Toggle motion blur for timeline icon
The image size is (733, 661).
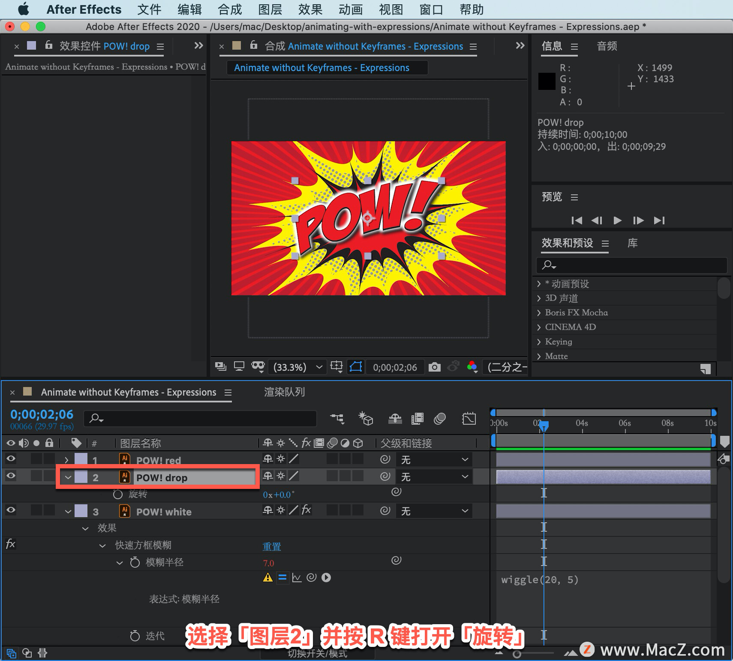click(440, 418)
